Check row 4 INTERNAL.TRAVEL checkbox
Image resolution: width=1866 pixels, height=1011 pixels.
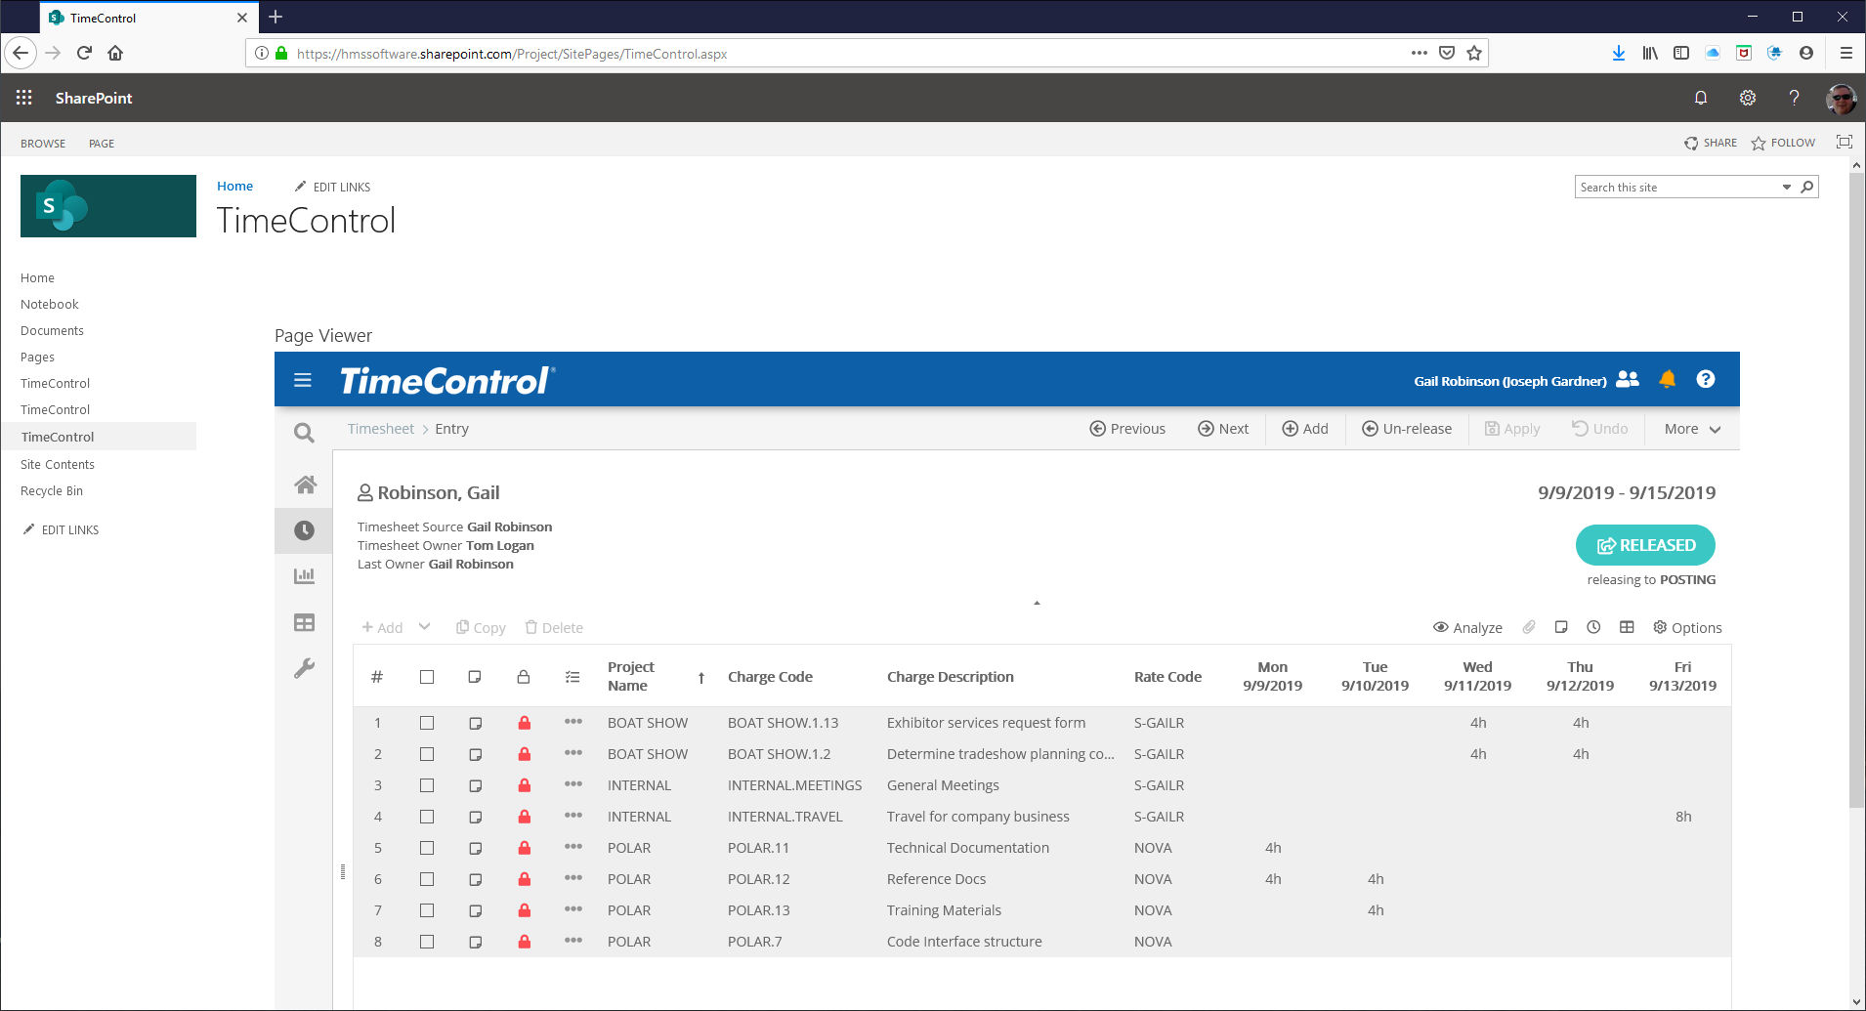tap(427, 817)
